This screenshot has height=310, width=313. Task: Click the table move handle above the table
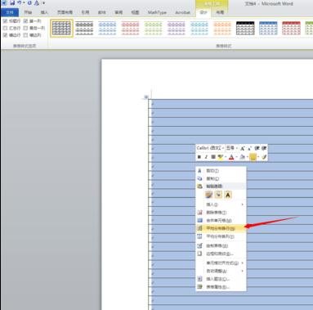click(146, 97)
